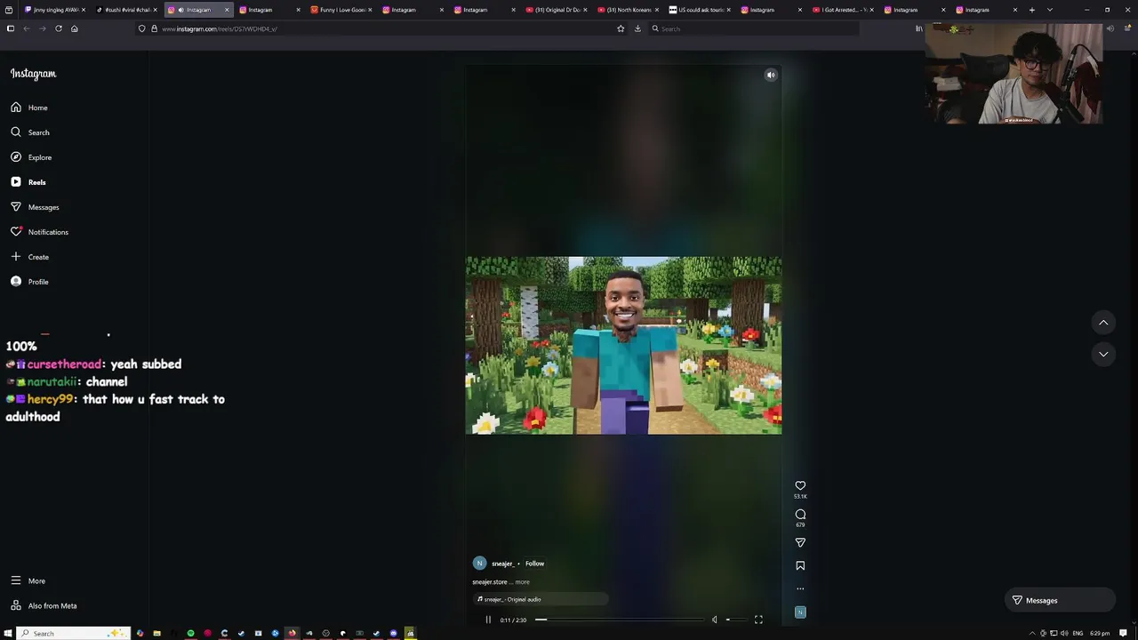Toggle reel sound with top-right speaker icon

click(771, 75)
